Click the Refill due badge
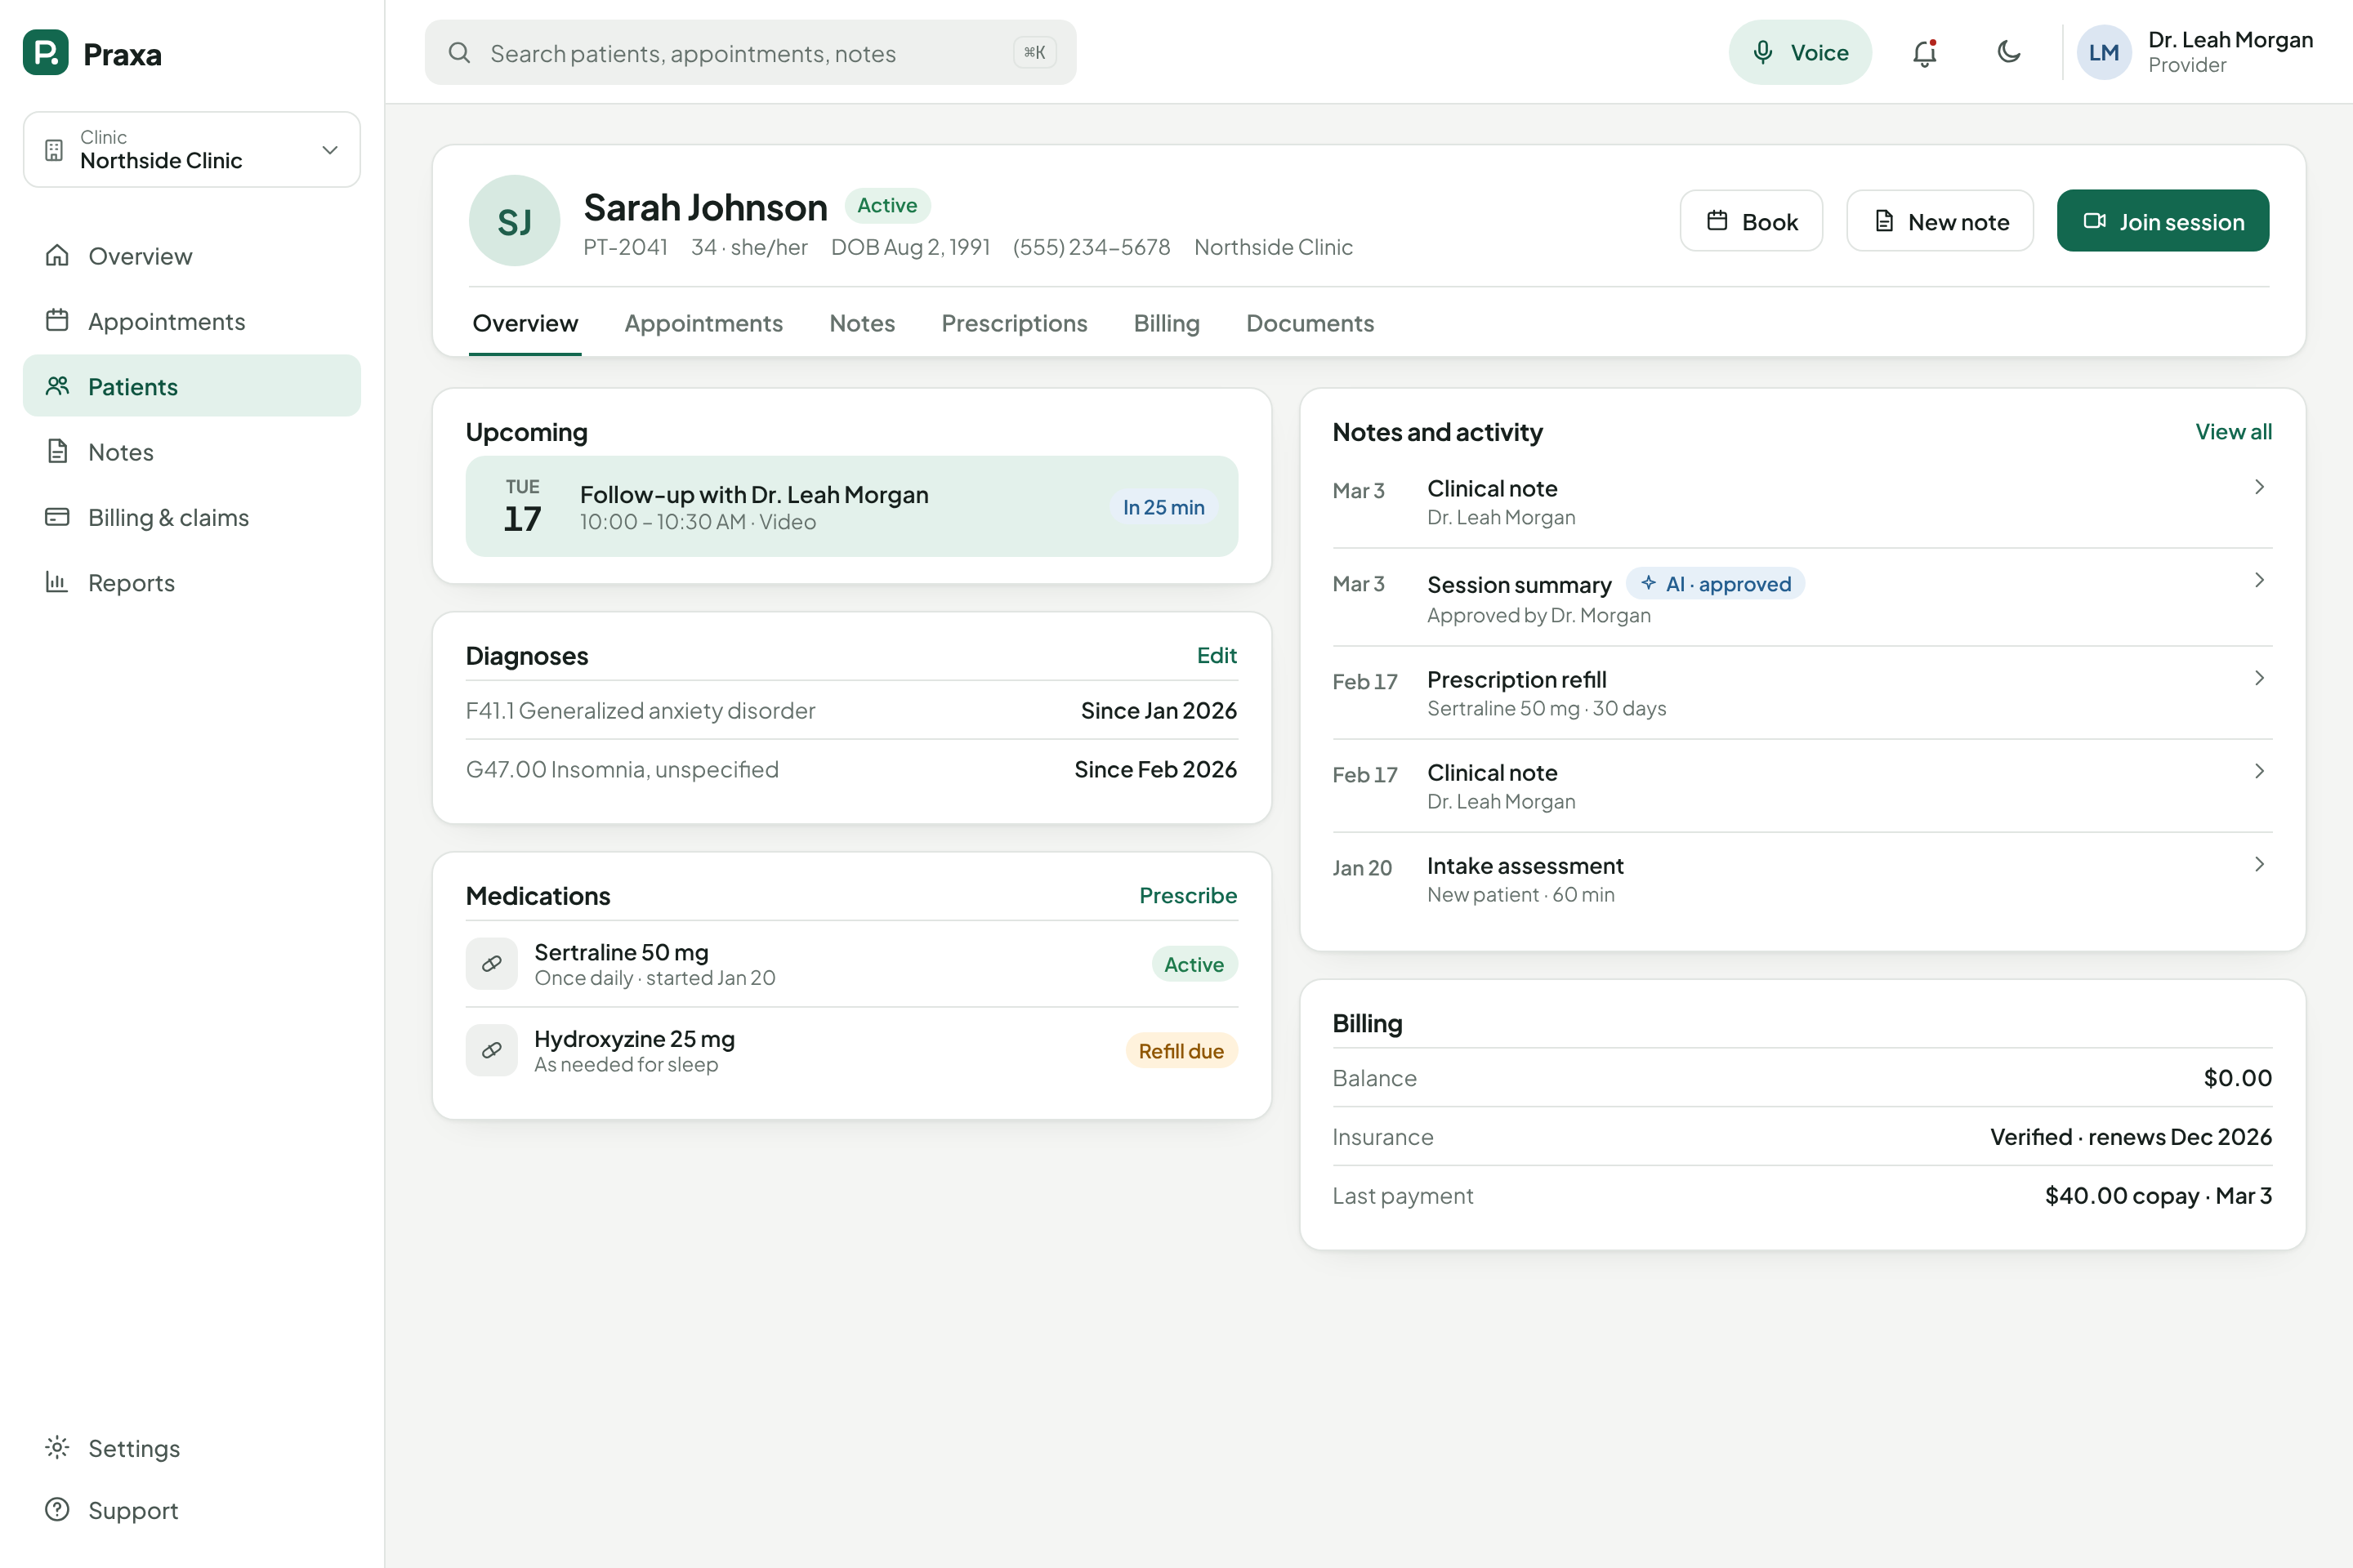The height and width of the screenshot is (1568, 2353). (1181, 1051)
